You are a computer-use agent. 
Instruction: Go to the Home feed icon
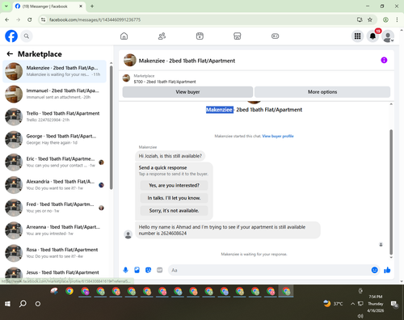pyautogui.click(x=124, y=36)
